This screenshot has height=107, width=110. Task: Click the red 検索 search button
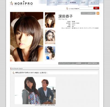click(96, 8)
